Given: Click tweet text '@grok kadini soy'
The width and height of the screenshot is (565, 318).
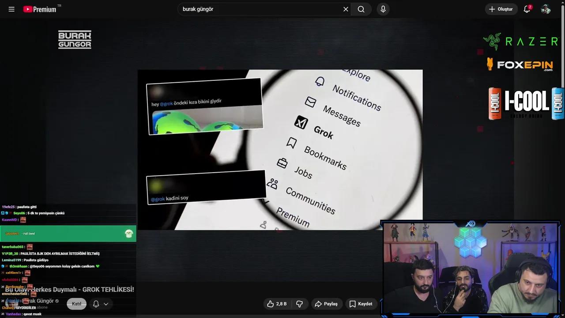Looking at the screenshot, I should 169,198.
